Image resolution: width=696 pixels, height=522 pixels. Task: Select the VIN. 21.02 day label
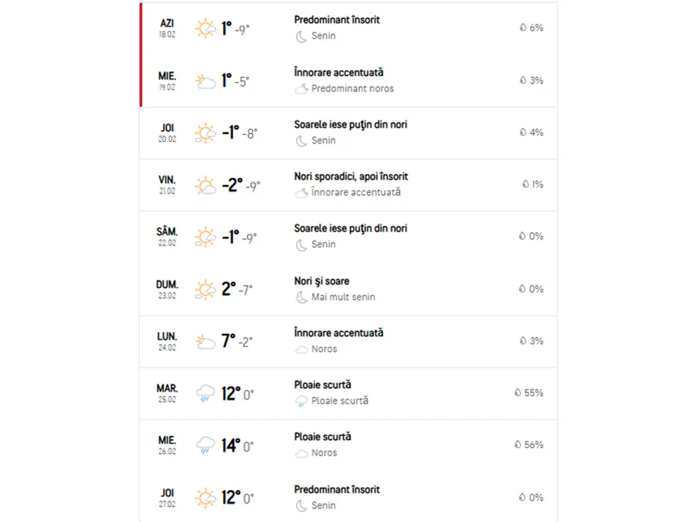(x=167, y=184)
